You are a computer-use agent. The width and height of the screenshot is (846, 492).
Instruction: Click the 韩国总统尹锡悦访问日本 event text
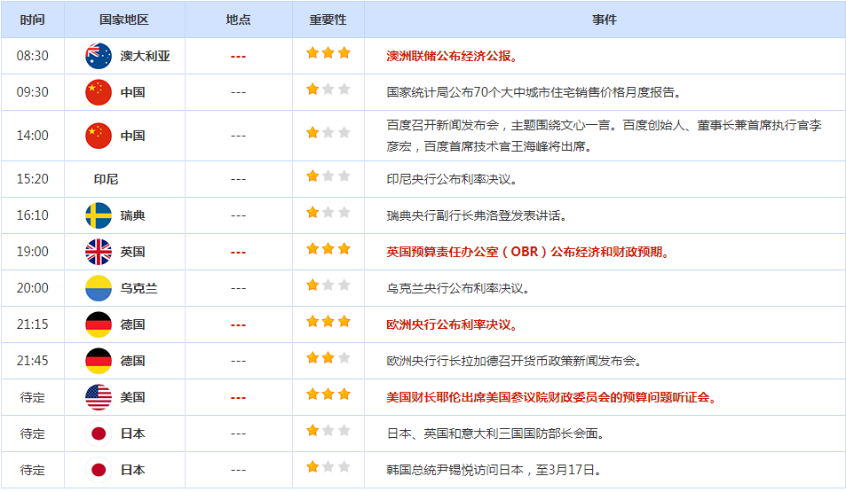[494, 471]
